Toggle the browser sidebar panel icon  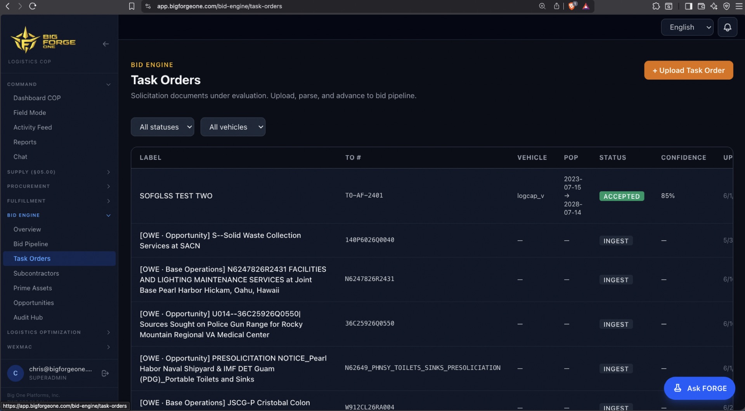689,6
